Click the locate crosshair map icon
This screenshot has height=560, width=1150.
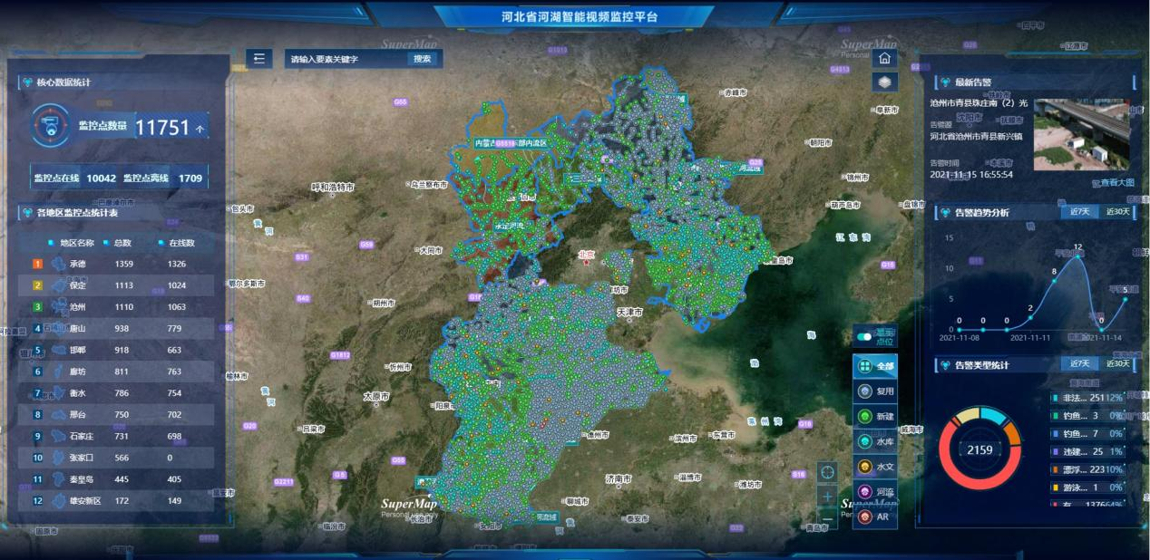827,471
